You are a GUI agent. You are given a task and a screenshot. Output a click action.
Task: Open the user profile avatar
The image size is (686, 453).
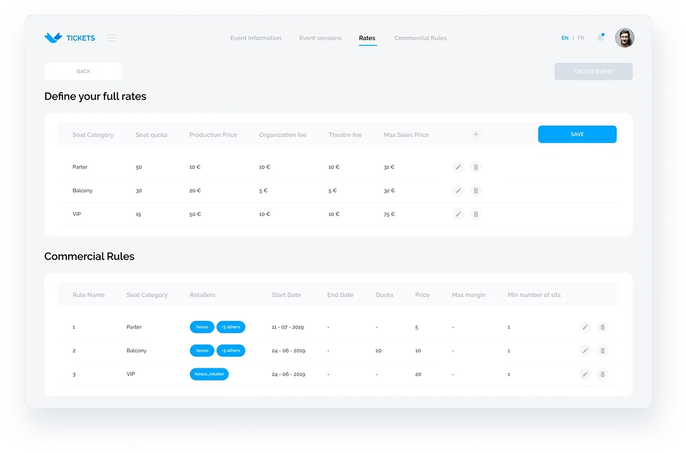tap(625, 38)
